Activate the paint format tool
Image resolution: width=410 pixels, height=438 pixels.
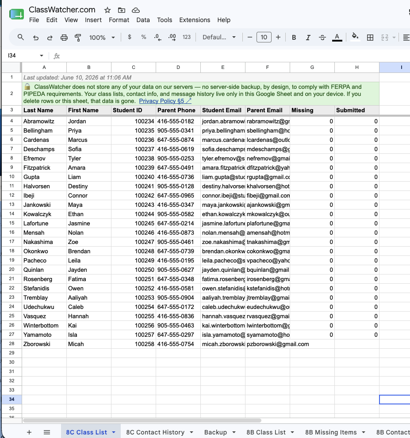[x=78, y=38]
